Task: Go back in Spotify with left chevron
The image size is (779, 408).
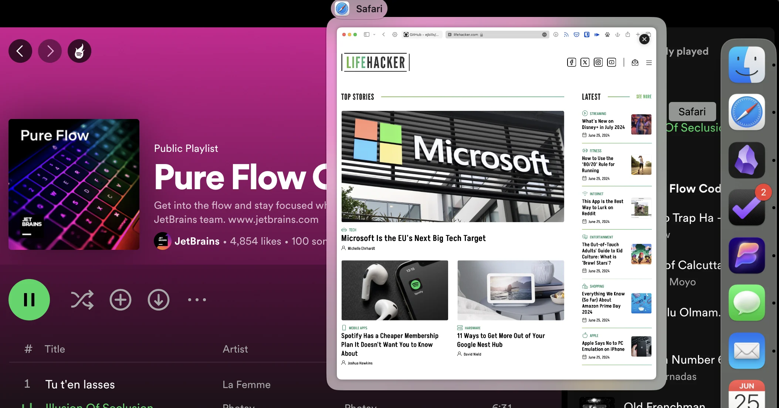Action: pos(20,51)
